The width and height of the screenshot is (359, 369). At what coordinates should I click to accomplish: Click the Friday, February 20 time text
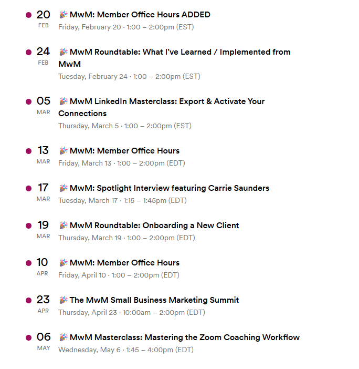126,27
